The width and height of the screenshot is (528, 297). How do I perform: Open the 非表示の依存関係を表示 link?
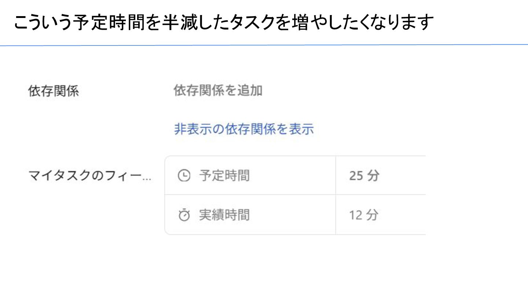pyautogui.click(x=244, y=129)
